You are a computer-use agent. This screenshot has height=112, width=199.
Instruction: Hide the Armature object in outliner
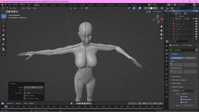click(194, 11)
